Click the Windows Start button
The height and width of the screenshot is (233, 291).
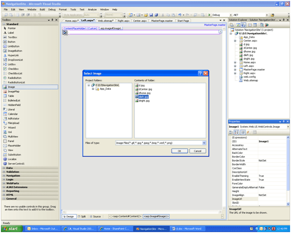click(x=11, y=228)
